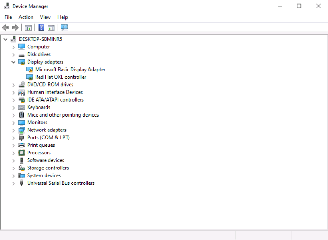The height and width of the screenshot is (240, 328).
Task: Click the Print queues printer icon
Action: pyautogui.click(x=22, y=145)
